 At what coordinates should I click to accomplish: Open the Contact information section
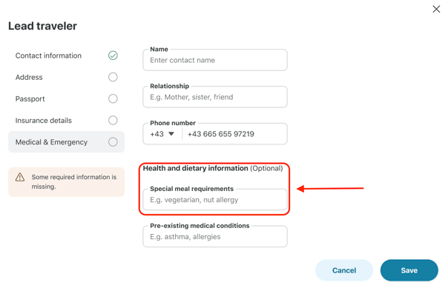67,56
